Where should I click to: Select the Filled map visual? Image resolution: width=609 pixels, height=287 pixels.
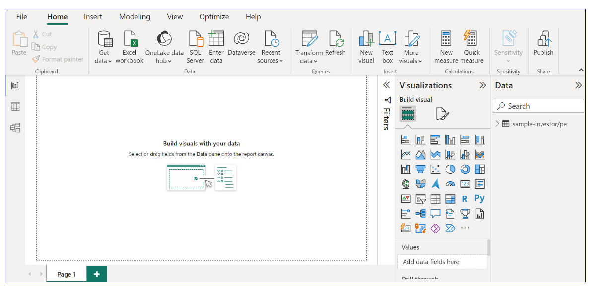[x=420, y=184]
